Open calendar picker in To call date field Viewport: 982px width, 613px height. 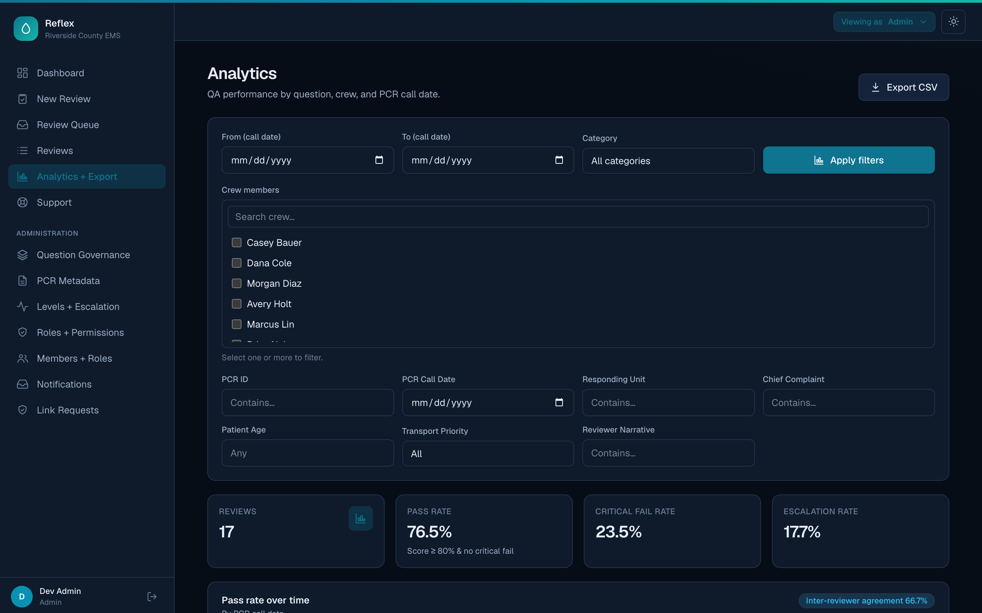pyautogui.click(x=559, y=160)
